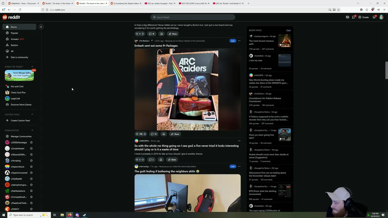Clear the recent posts list
The width and height of the screenshot is (388, 218).
[x=288, y=30]
